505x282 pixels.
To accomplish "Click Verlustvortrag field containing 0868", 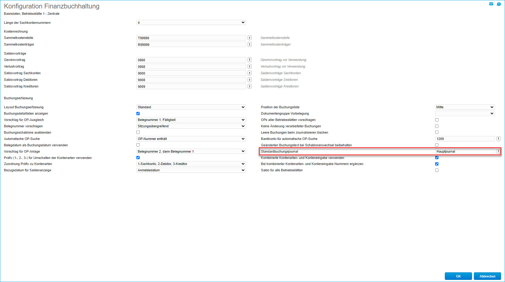I will click(x=191, y=67).
